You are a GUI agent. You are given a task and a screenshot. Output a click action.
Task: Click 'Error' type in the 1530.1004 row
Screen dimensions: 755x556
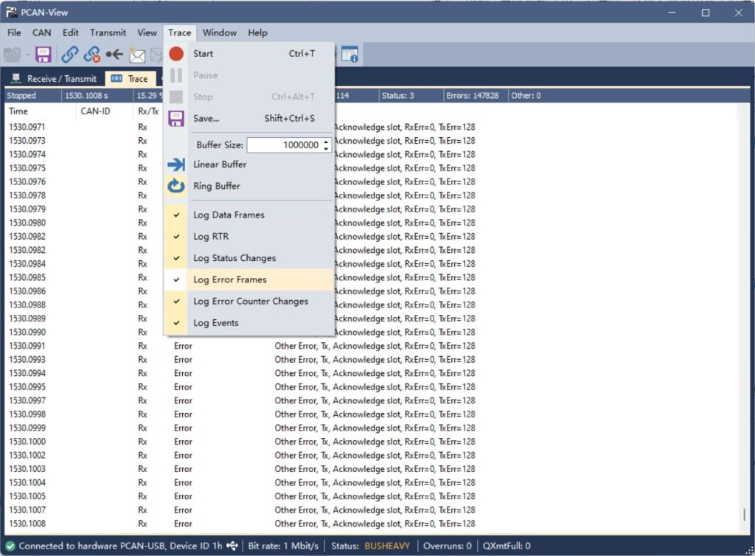(183, 482)
